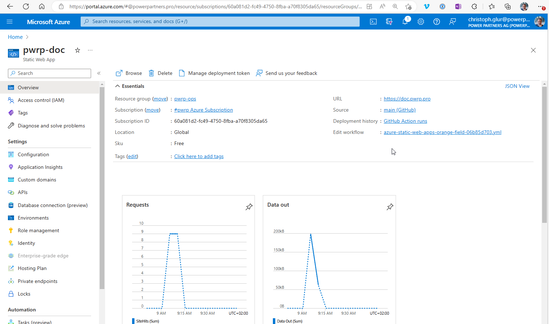Open the portal hamburger menu
This screenshot has height=324, width=549.
10,22
